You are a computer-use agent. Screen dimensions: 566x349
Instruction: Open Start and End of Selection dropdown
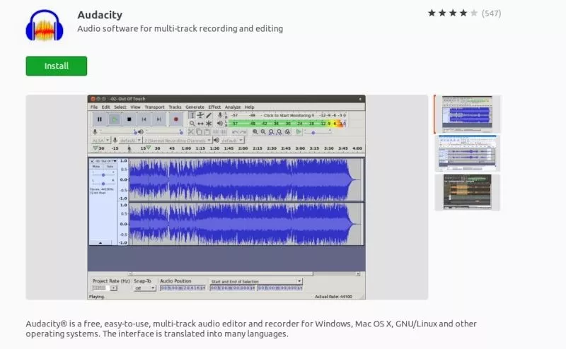[x=255, y=281]
